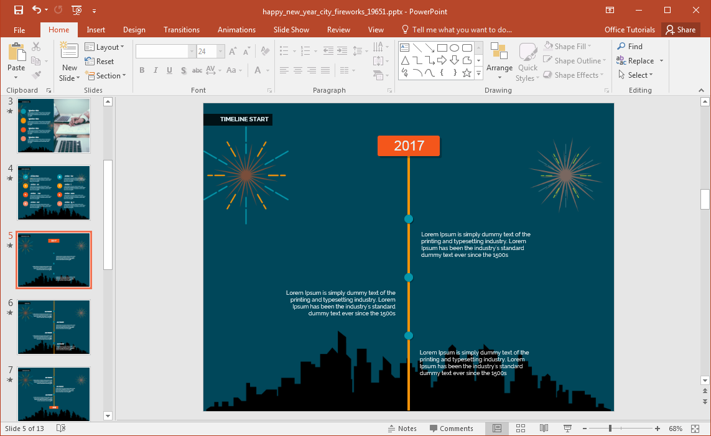
Task: Open Shape Outline dropdown
Action: click(575, 61)
